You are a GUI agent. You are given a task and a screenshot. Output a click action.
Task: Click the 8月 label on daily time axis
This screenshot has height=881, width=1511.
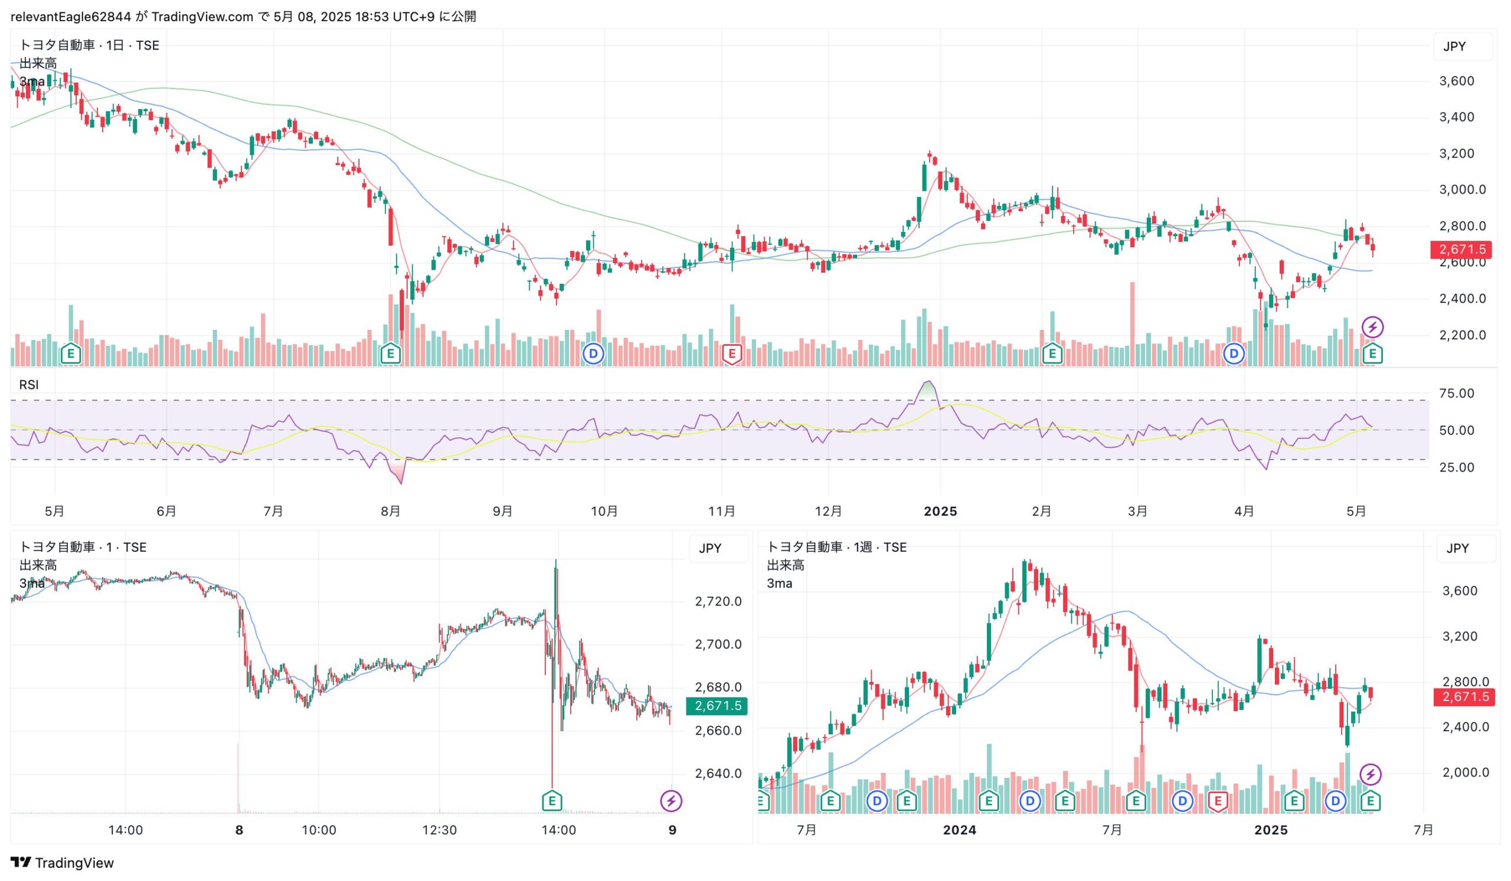tap(390, 511)
